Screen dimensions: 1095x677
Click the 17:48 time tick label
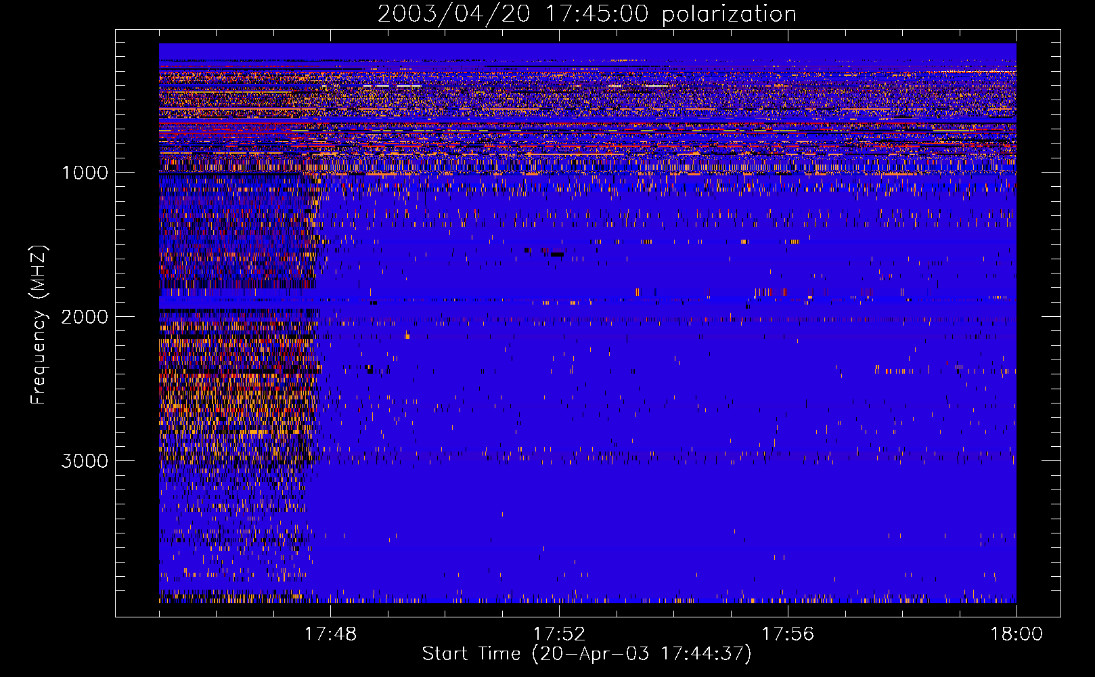[x=330, y=634]
